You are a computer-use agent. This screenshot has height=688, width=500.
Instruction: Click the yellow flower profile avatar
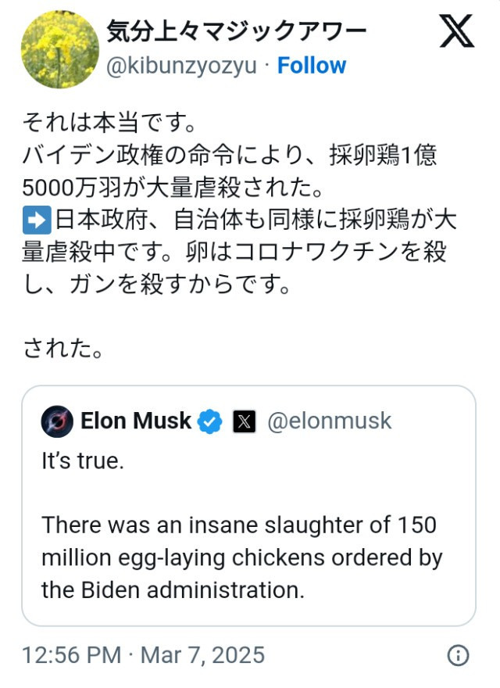tap(60, 49)
